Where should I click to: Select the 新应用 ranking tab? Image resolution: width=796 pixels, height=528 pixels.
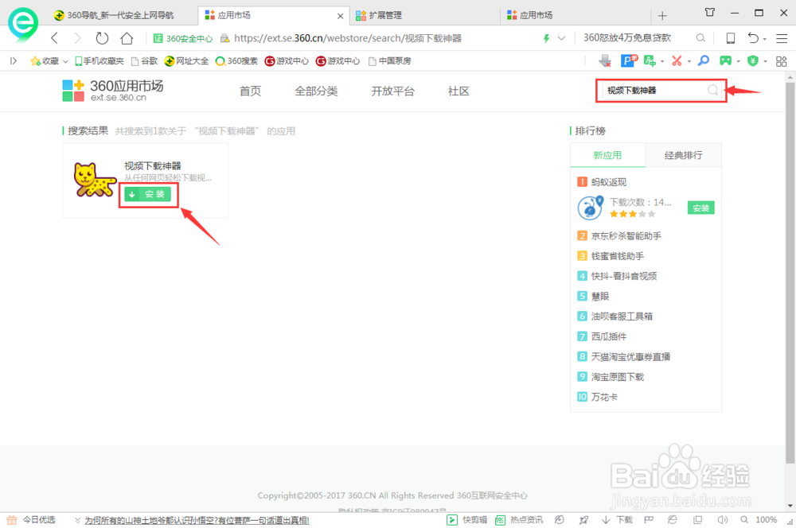607,155
